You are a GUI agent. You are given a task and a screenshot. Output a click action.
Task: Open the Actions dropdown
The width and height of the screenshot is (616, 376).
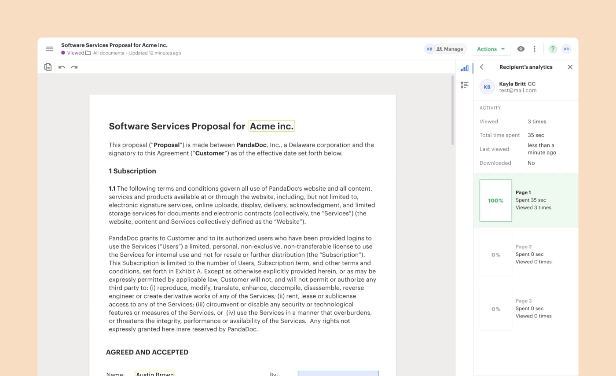pyautogui.click(x=491, y=49)
